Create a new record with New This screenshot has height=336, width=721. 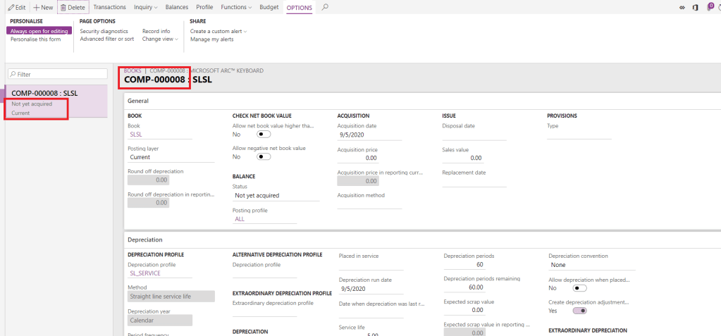coord(43,7)
